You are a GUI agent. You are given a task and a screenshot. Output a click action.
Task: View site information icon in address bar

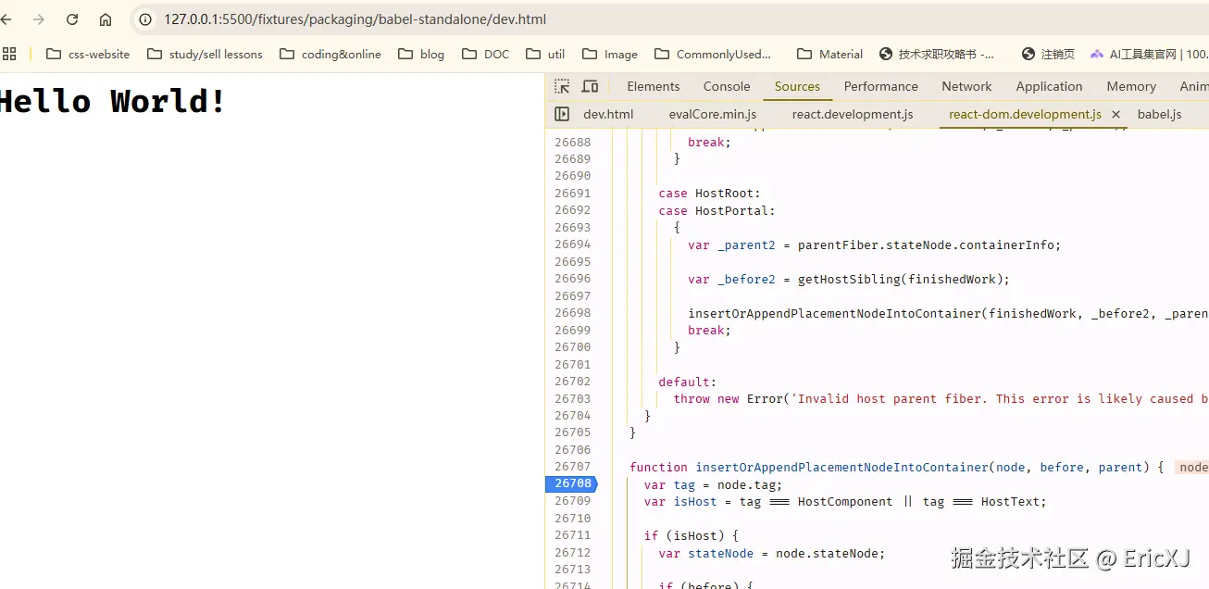(x=145, y=19)
